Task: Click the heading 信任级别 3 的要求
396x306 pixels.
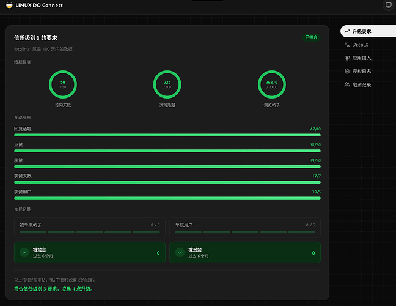Action: pos(35,38)
